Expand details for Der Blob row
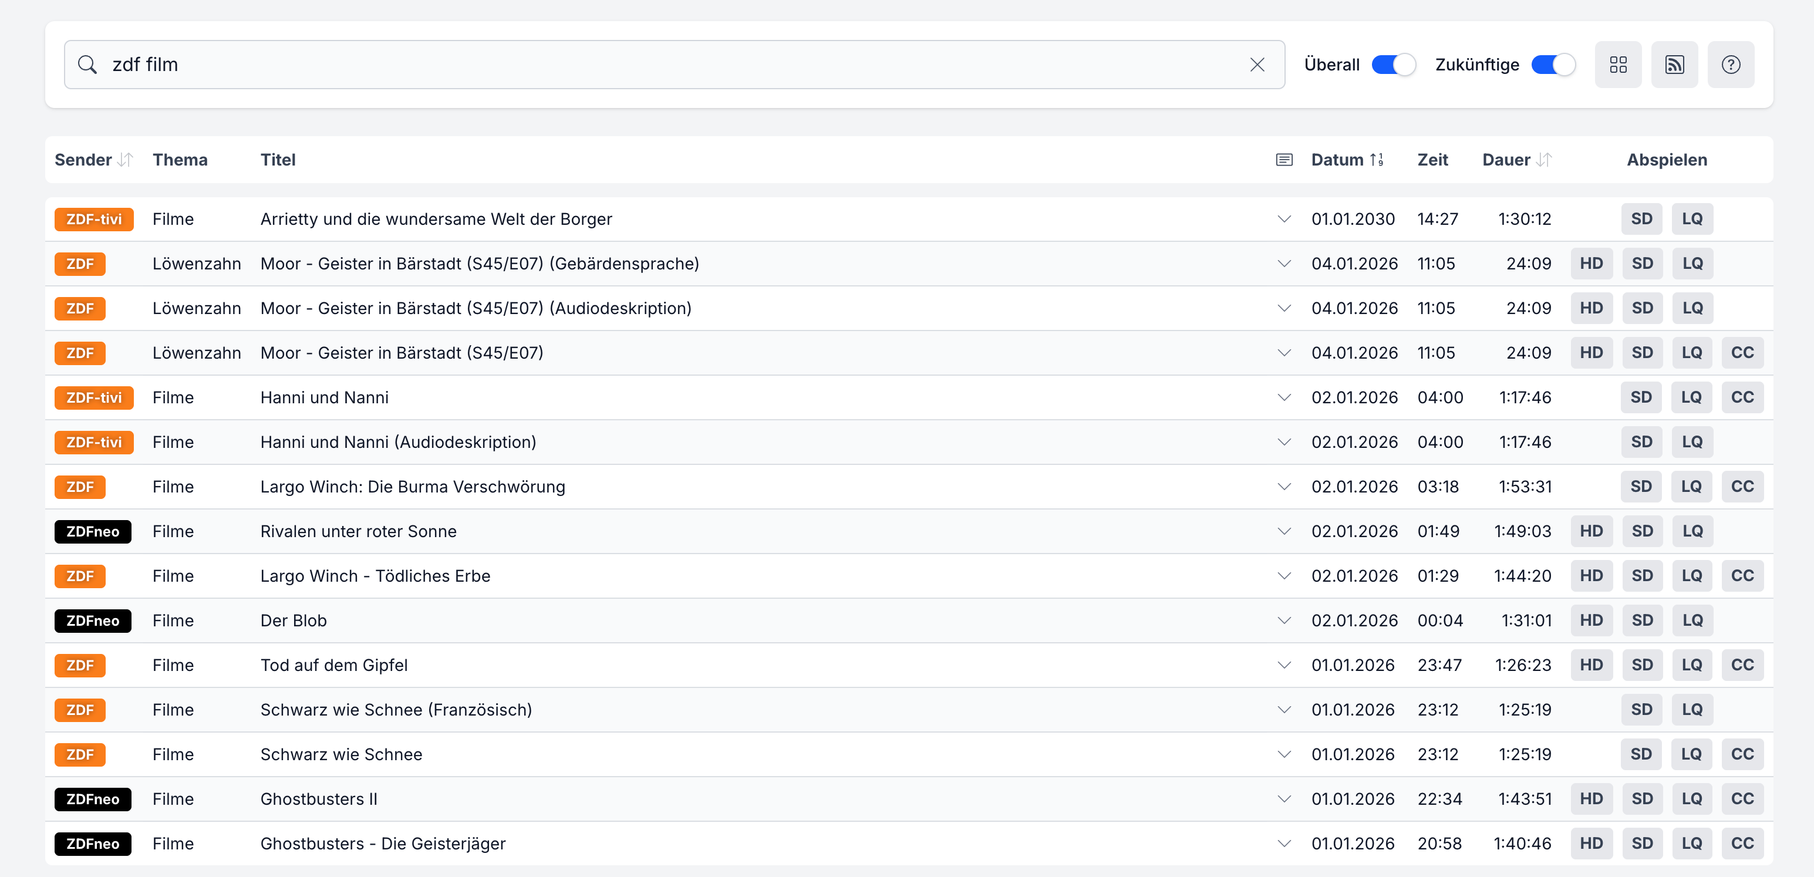1814x877 pixels. pyautogui.click(x=1284, y=620)
